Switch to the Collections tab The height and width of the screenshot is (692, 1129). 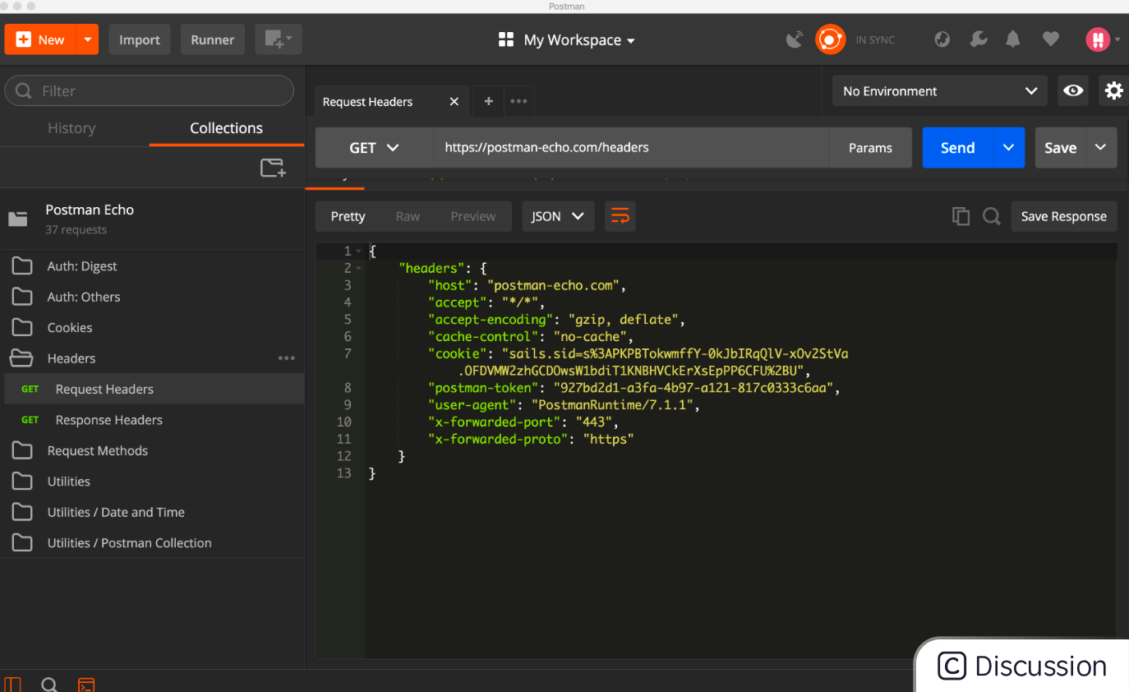[226, 128]
